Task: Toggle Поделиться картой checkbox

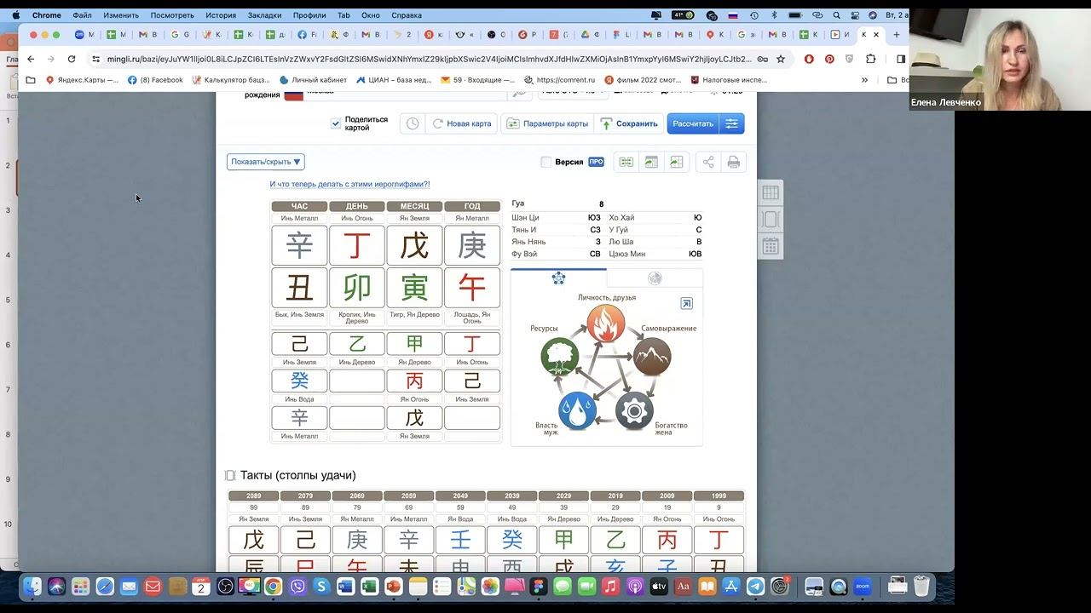Action: (336, 123)
